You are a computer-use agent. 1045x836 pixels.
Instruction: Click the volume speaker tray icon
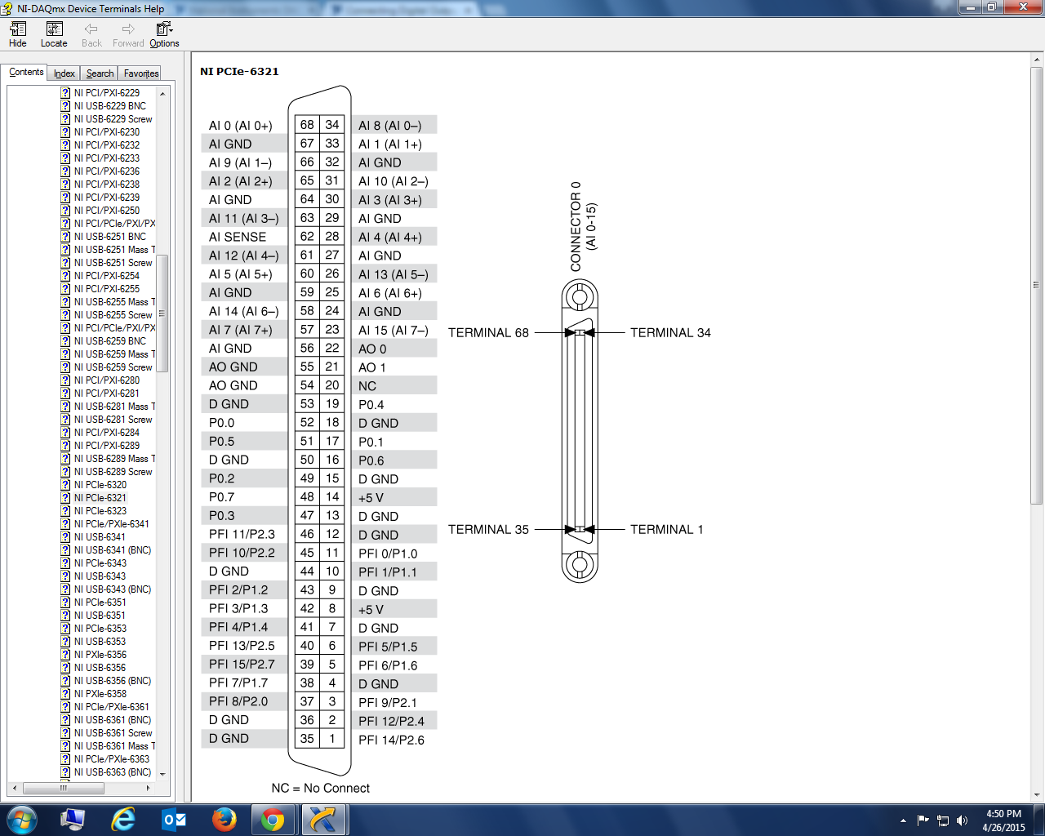963,820
